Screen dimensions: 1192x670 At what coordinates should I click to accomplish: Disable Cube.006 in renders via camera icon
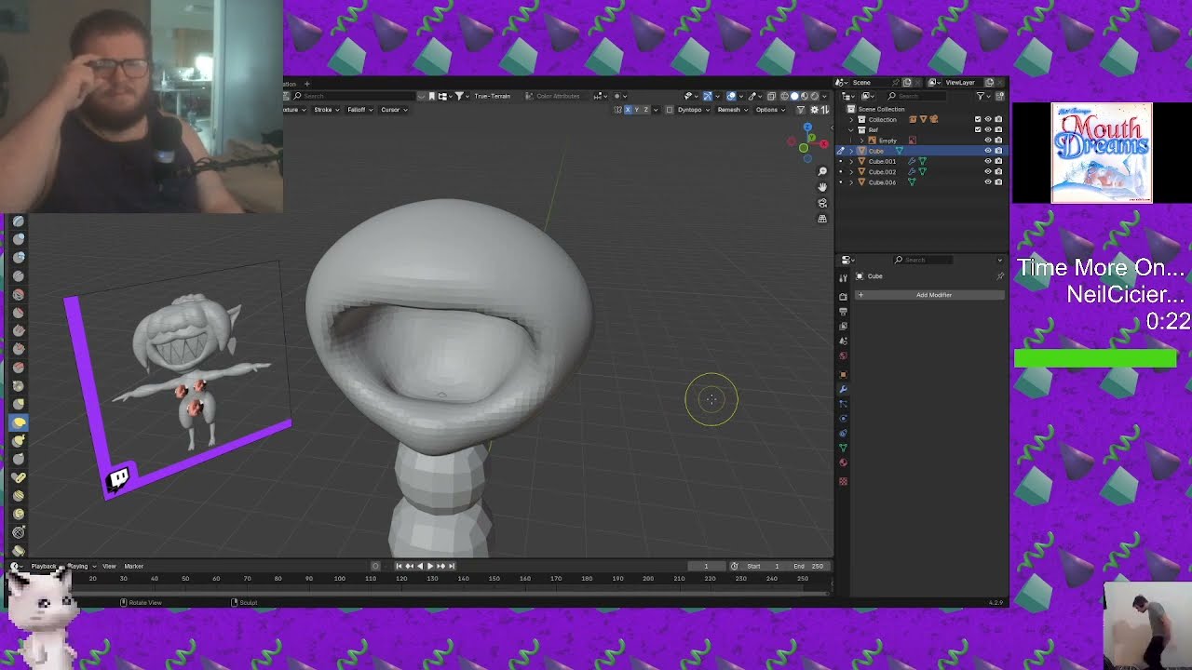(998, 182)
